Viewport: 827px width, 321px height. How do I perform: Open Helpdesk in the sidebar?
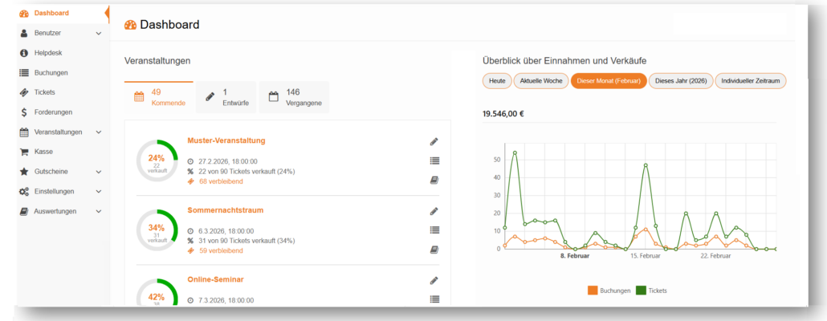coord(48,53)
